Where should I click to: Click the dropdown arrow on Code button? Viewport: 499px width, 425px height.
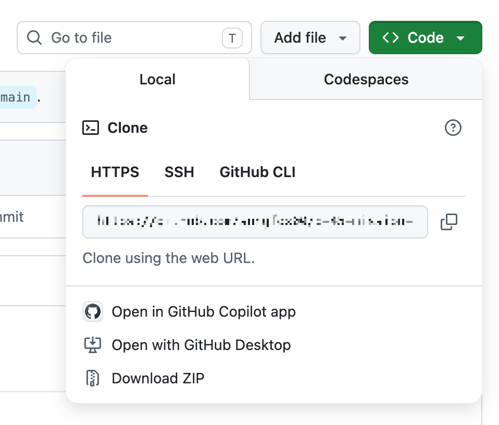coord(460,38)
